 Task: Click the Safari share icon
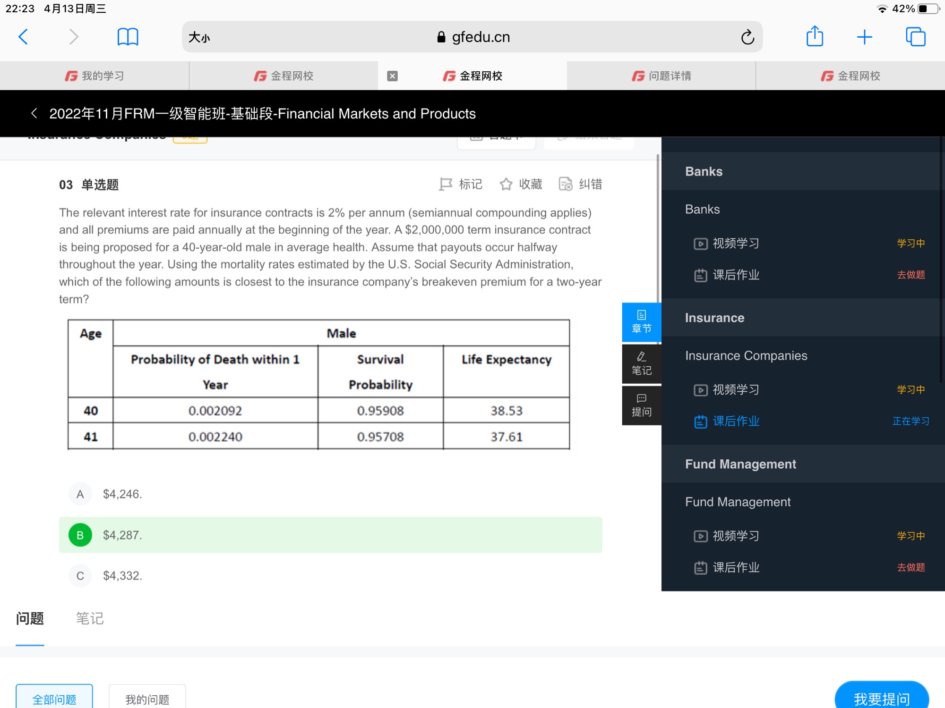point(815,36)
